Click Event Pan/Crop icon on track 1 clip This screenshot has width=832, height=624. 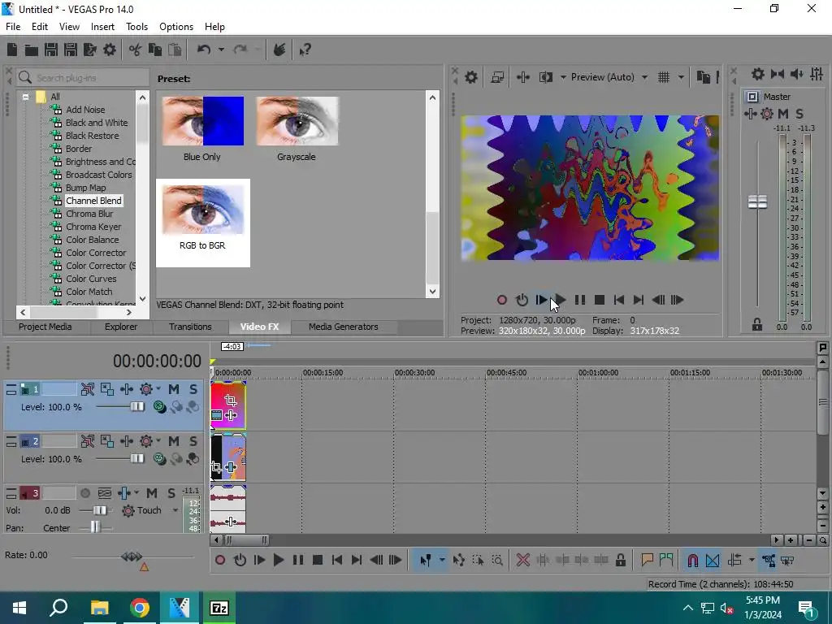230,400
